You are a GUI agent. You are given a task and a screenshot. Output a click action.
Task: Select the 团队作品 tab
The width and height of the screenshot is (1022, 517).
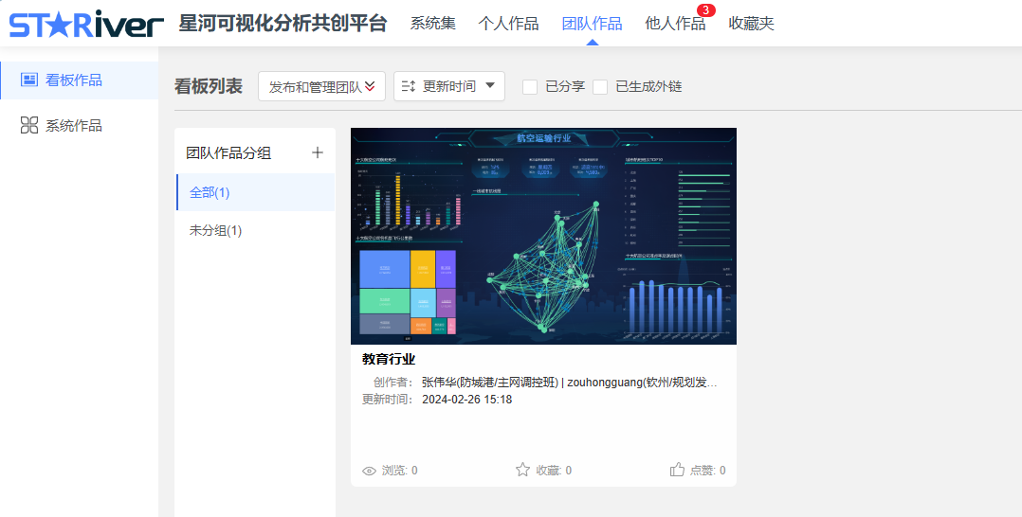(592, 24)
